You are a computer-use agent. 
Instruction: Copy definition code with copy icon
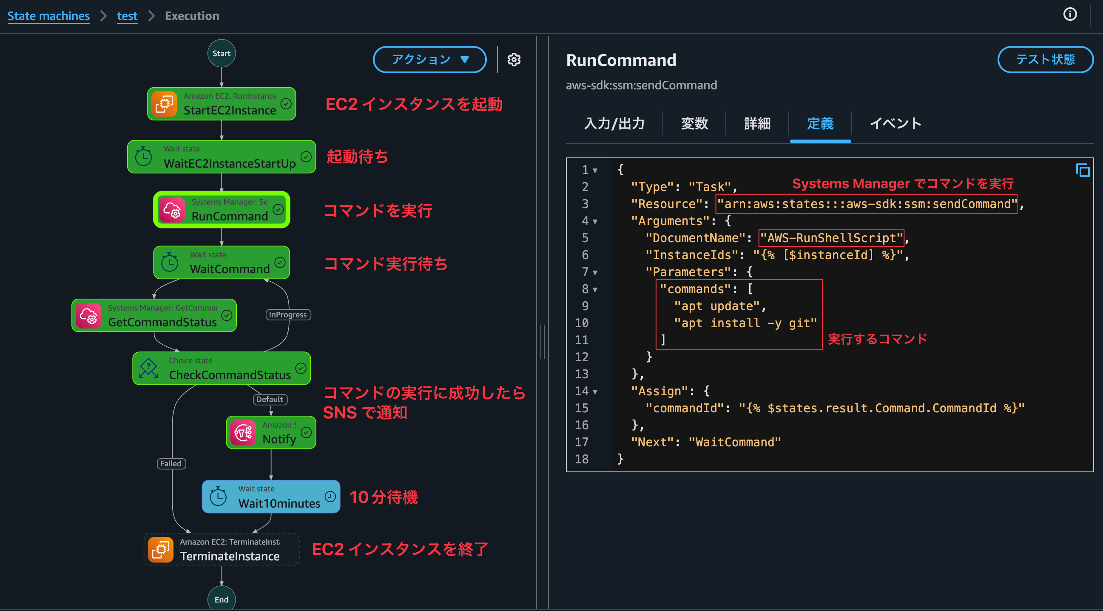click(x=1083, y=171)
